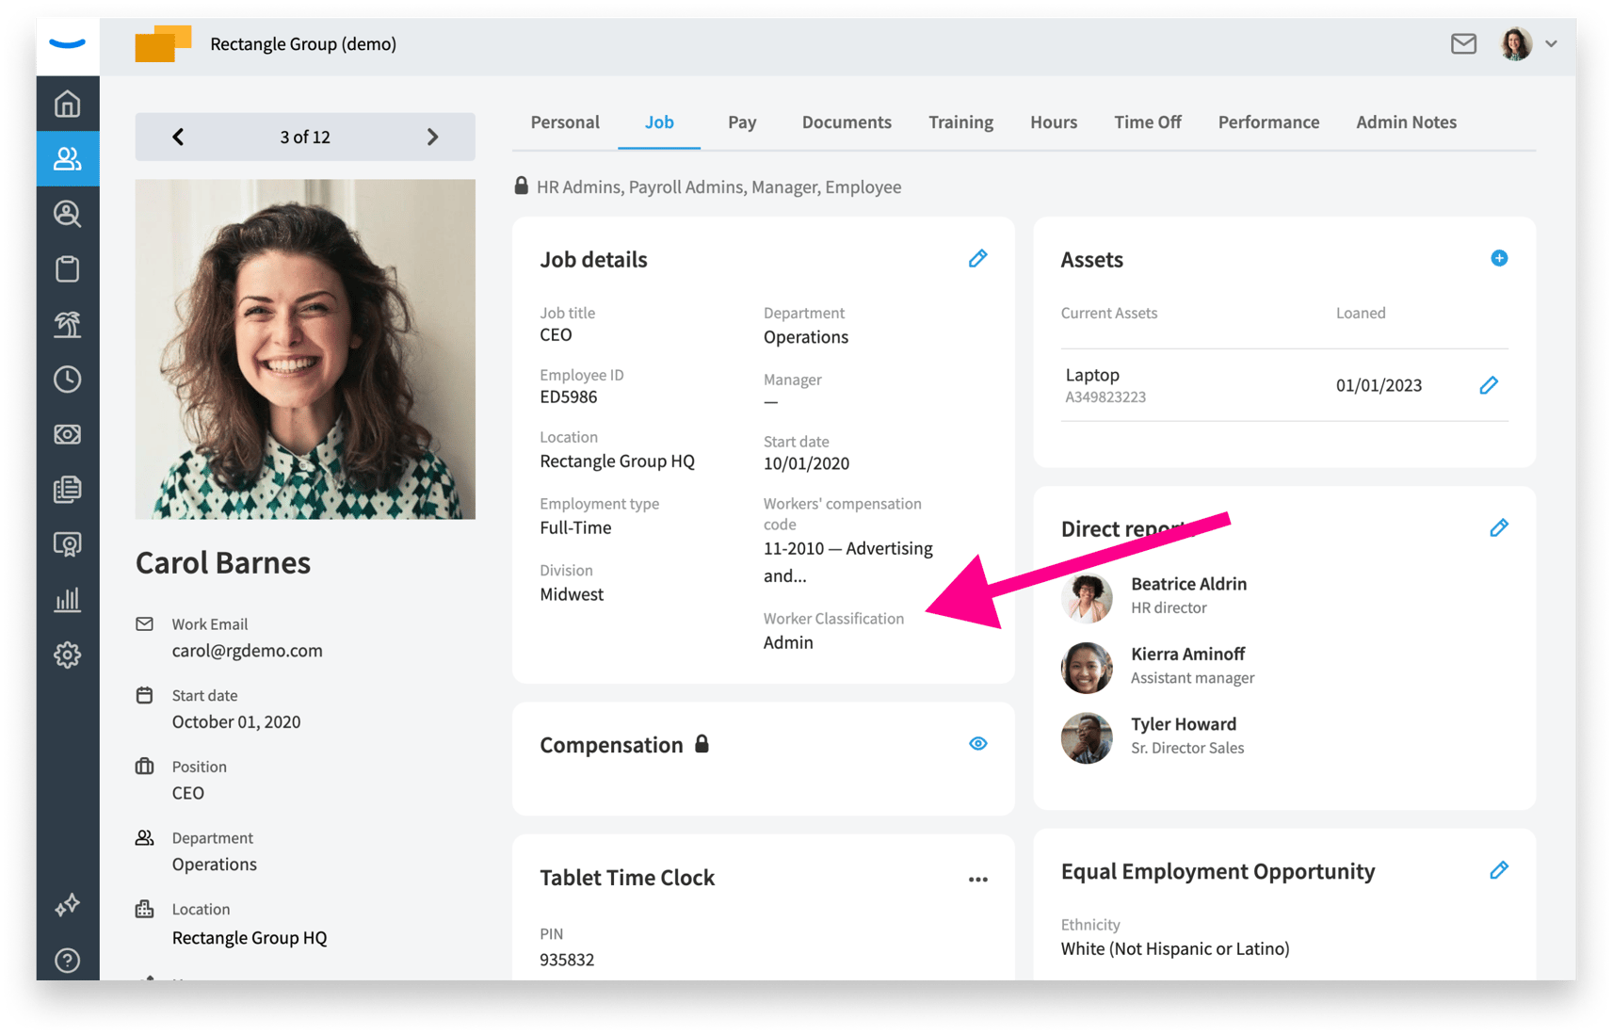Open the Payroll money icon in sidebar
Screen dimensions: 1613x1035
point(68,434)
